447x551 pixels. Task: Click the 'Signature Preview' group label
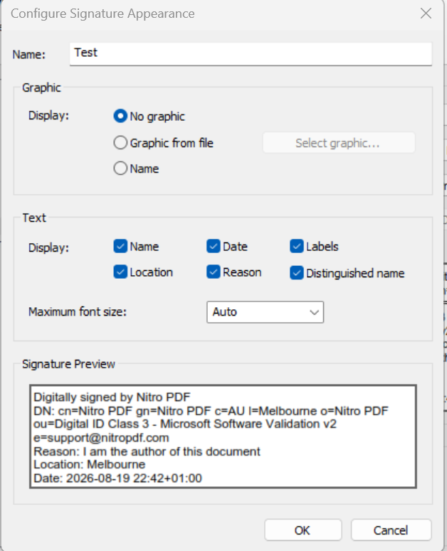click(x=68, y=364)
